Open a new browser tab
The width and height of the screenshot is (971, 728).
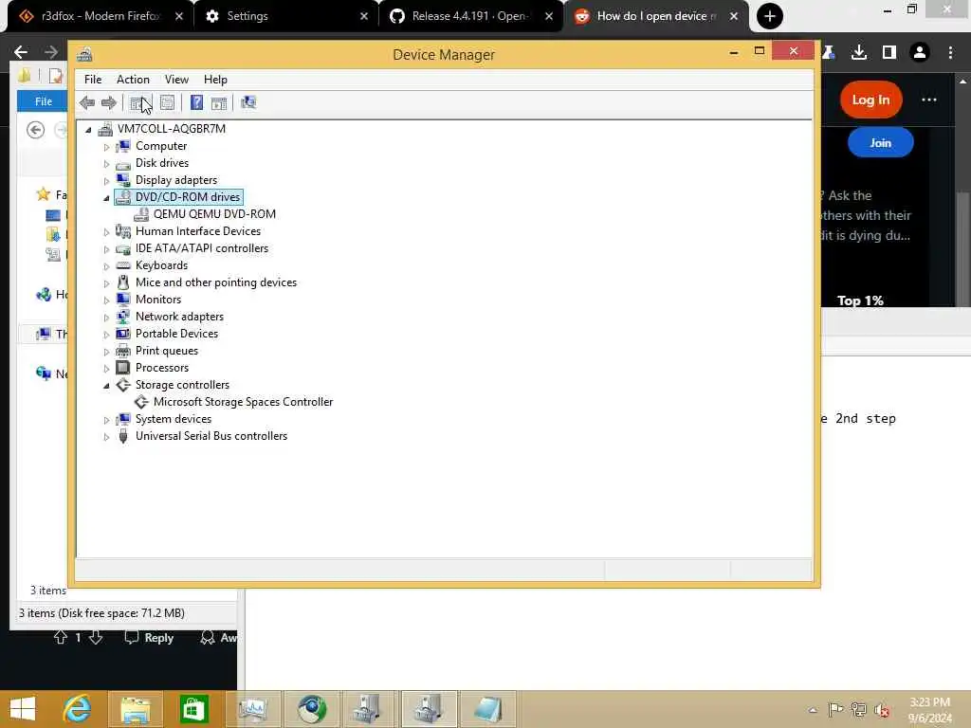[770, 16]
